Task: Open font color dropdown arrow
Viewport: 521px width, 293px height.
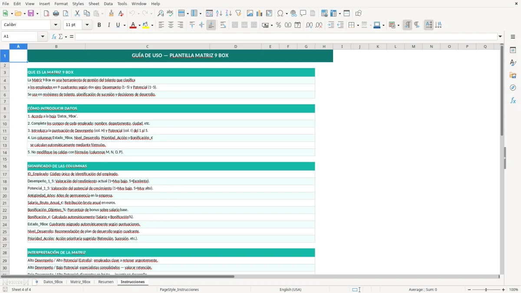Action: tap(139, 25)
